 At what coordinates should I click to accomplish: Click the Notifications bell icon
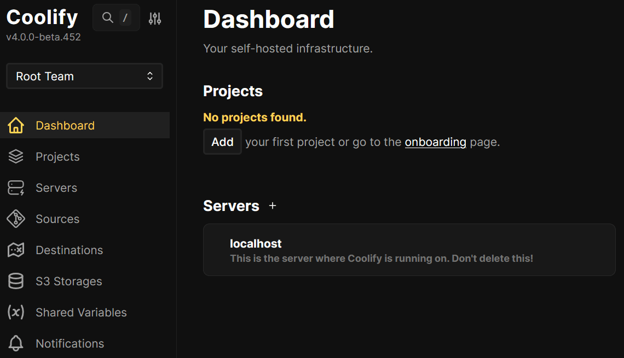click(16, 344)
